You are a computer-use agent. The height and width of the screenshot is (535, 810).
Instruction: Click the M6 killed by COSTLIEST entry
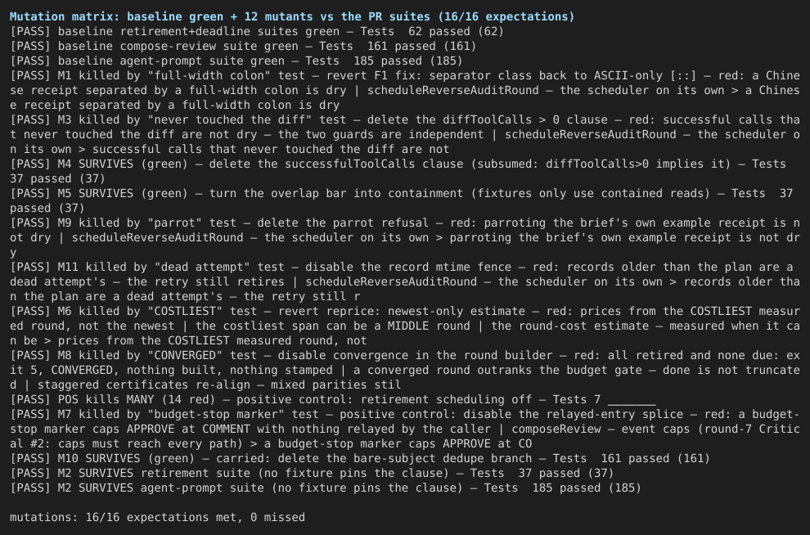point(405,326)
